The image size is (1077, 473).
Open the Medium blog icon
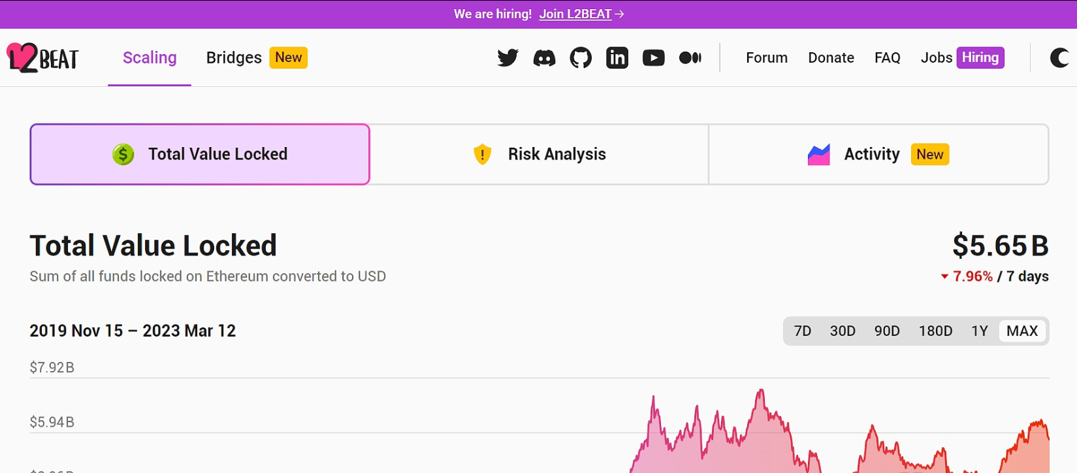690,58
